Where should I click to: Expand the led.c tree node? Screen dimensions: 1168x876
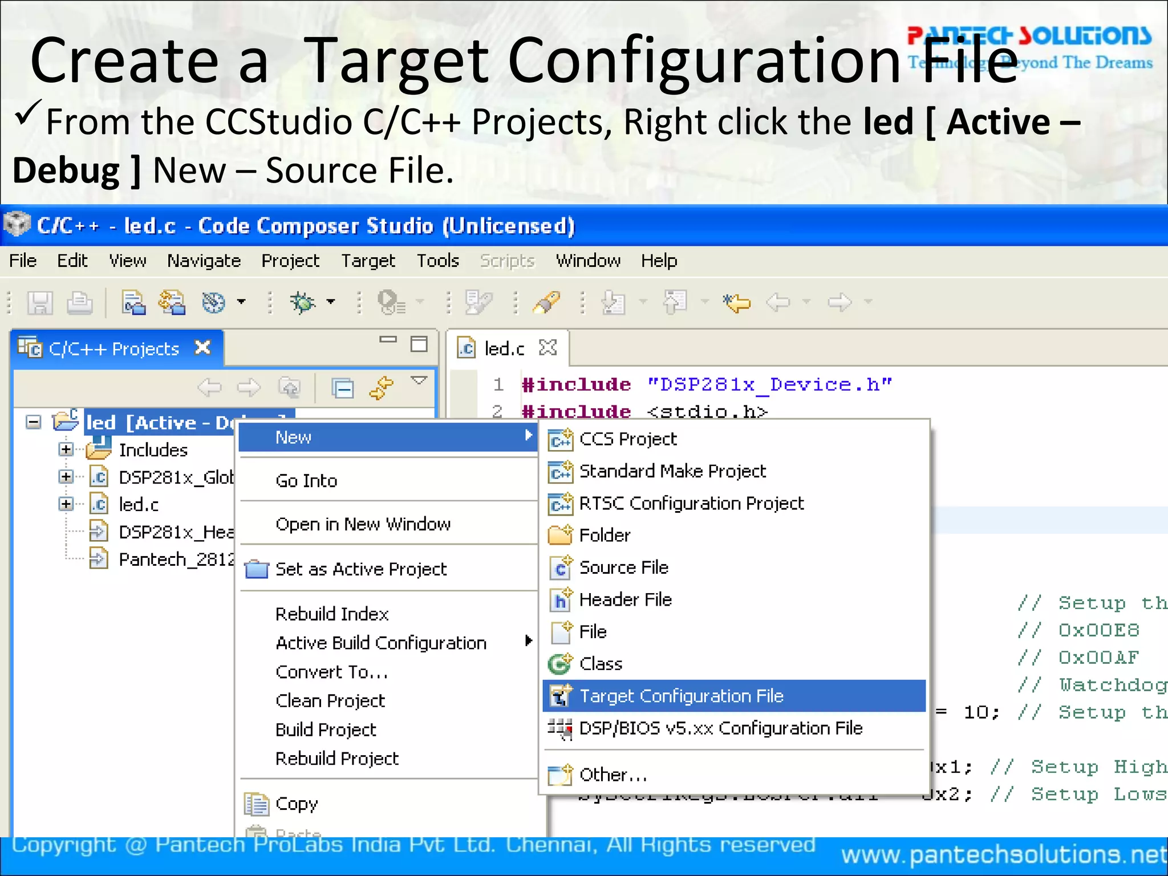tap(66, 504)
